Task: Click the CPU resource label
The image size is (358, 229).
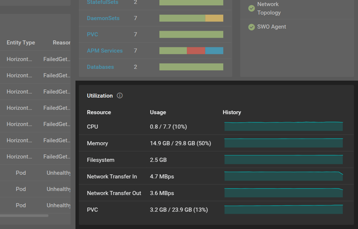Action: click(x=92, y=127)
